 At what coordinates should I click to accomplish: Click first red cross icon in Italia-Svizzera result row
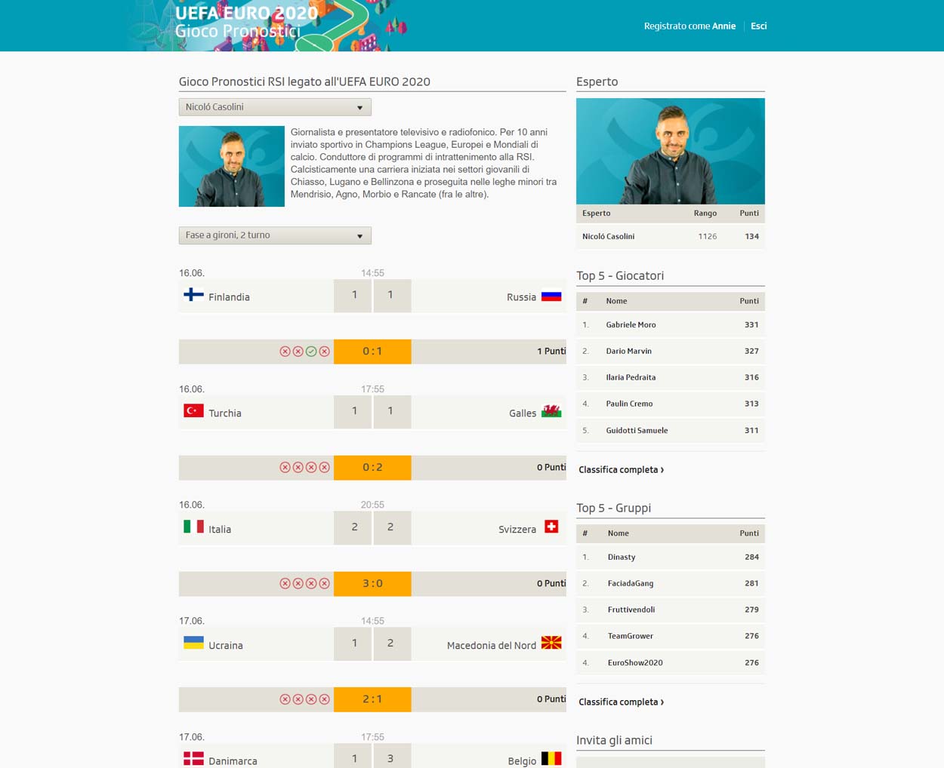[285, 584]
